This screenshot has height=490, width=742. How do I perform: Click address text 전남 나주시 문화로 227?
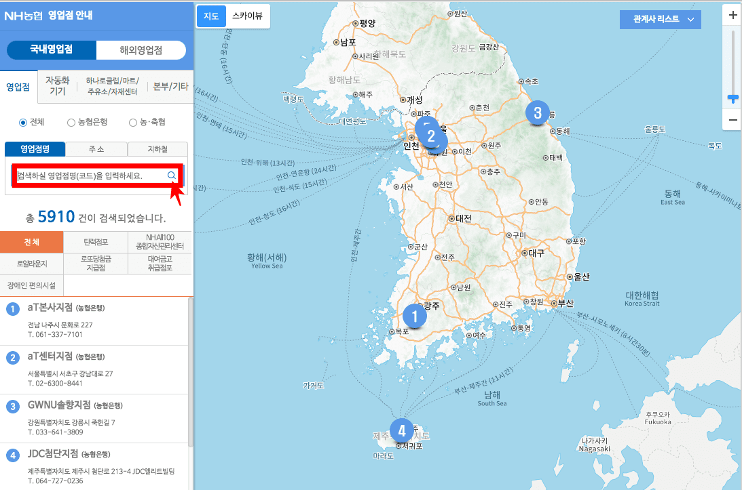tap(60, 325)
